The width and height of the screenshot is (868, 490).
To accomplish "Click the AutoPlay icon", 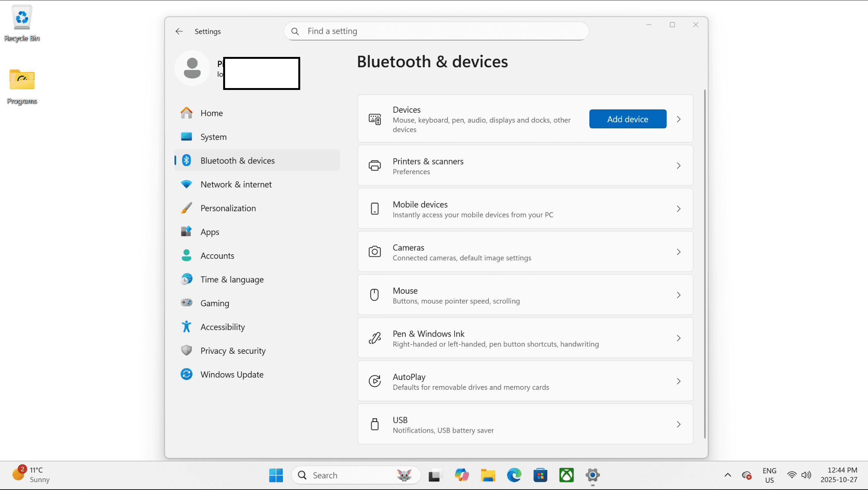I will tap(375, 381).
